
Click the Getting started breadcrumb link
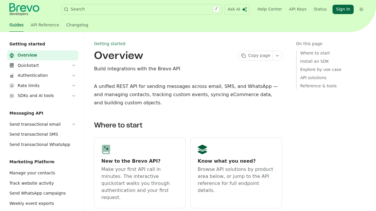[x=110, y=44]
